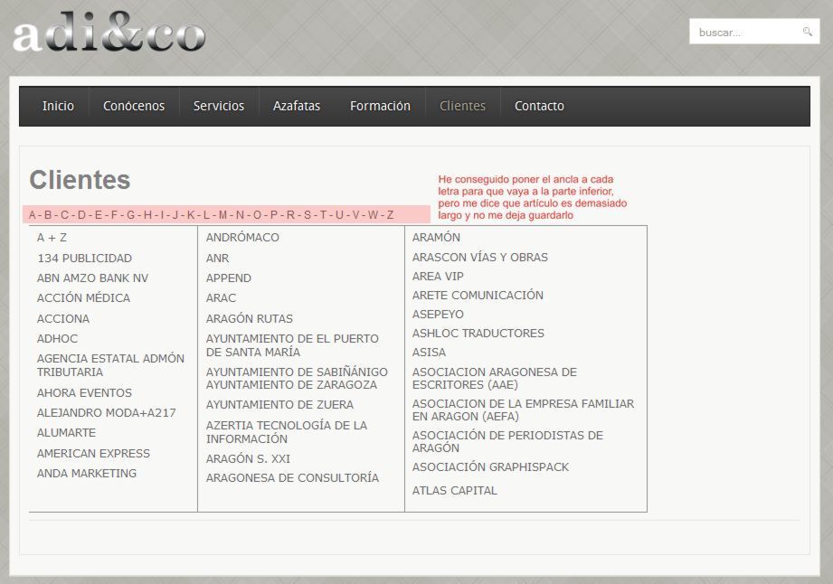
Task: Select AREA VIP entry
Action: [438, 277]
